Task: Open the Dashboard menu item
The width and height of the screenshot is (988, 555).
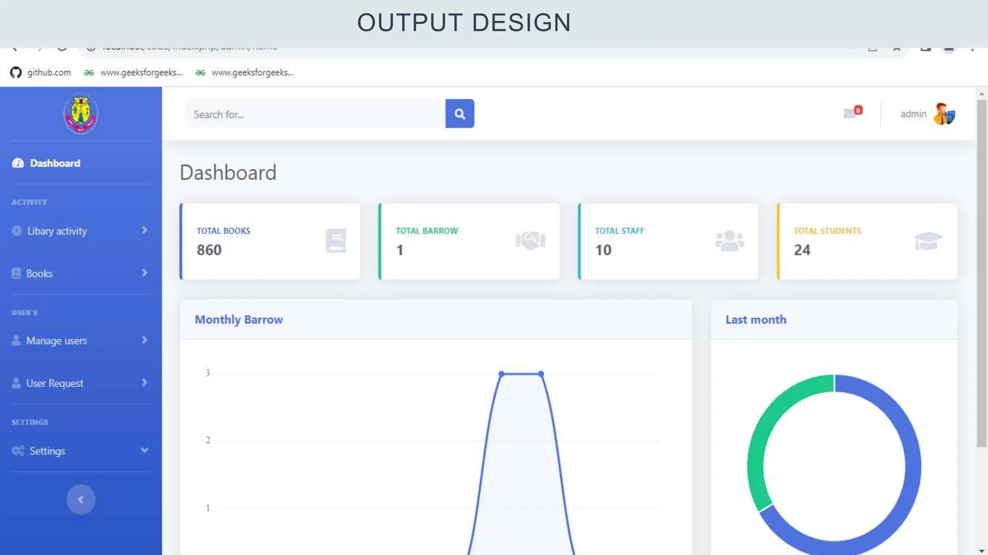Action: click(81, 163)
